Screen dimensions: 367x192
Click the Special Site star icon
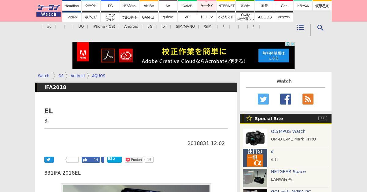pyautogui.click(x=249, y=118)
